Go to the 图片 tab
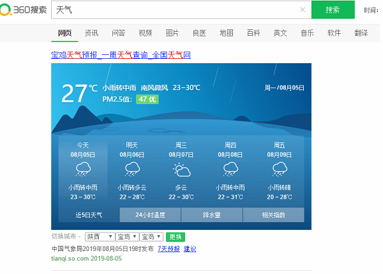Screen dimensions: 383x274 pyautogui.click(x=172, y=33)
